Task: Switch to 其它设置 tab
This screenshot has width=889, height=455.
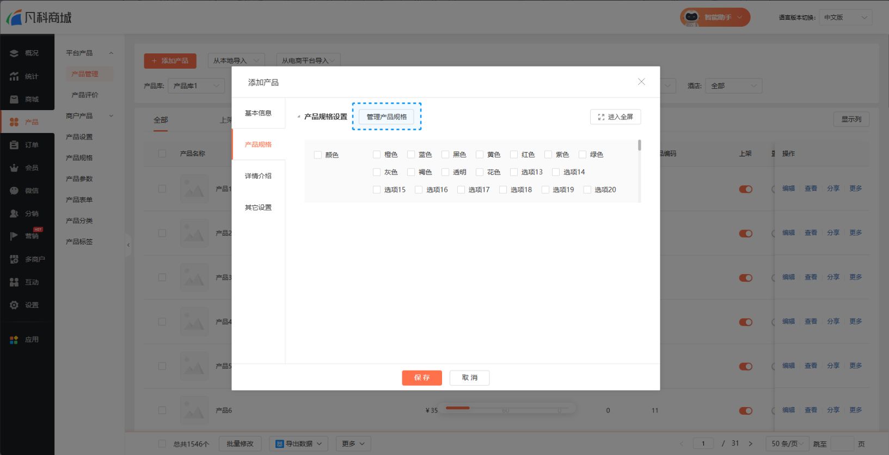Action: (258, 207)
